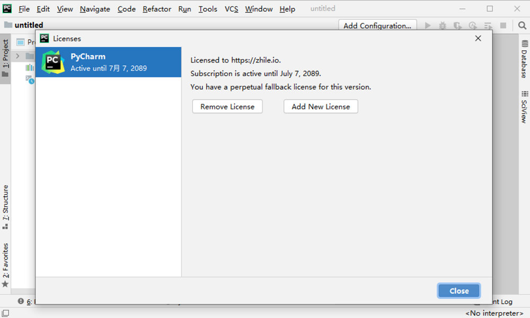530x318 pixels.
Task: Open the Help menu
Action: [x=287, y=9]
